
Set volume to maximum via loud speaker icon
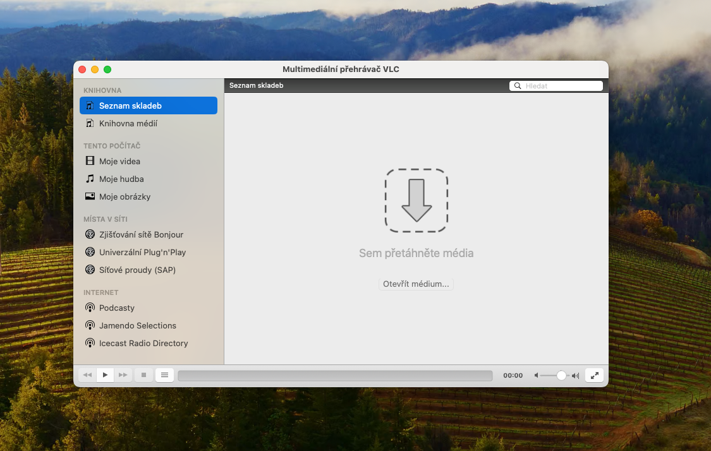coord(575,375)
